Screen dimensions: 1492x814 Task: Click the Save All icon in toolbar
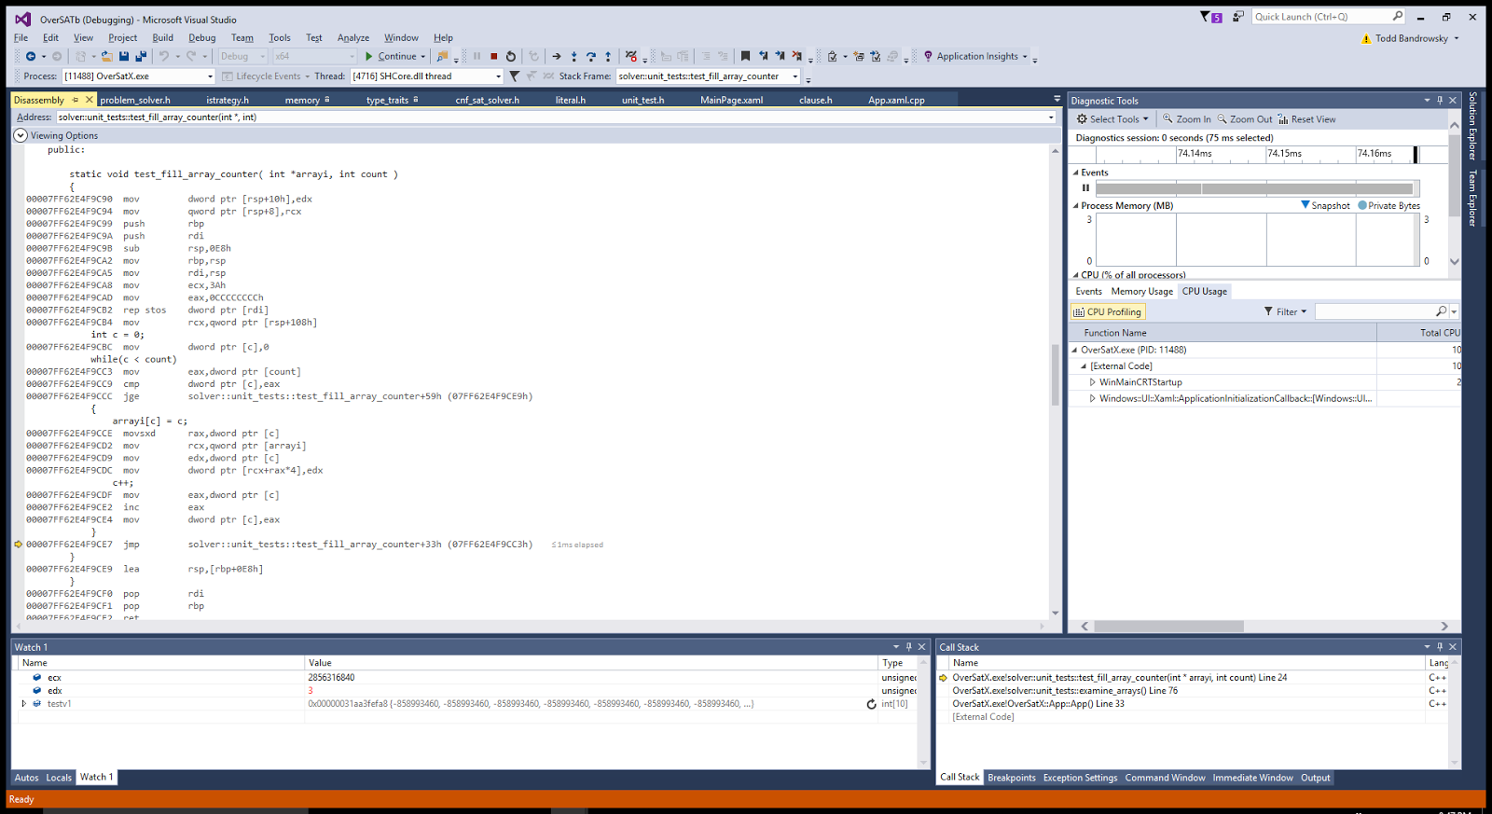click(141, 56)
